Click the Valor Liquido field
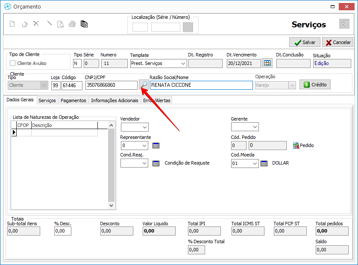The height and width of the screenshot is (265, 358). [x=159, y=231]
